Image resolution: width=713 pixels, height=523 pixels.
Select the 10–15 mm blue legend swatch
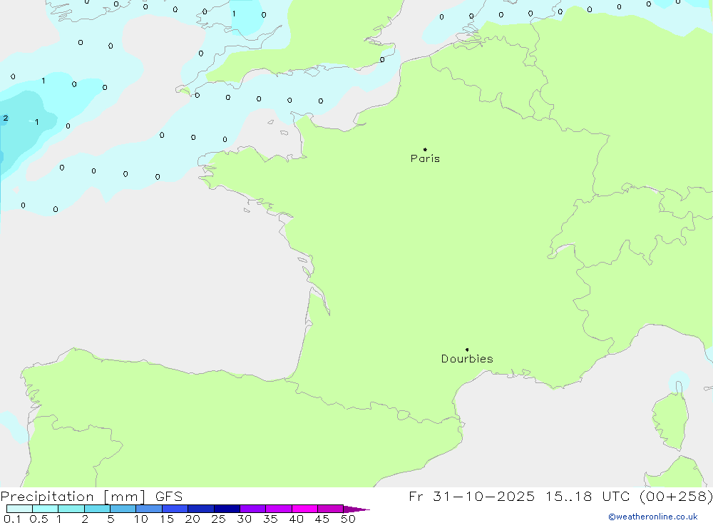pyautogui.click(x=149, y=509)
